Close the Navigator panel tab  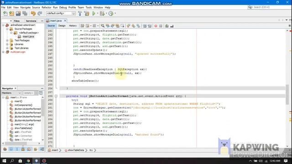16,88
